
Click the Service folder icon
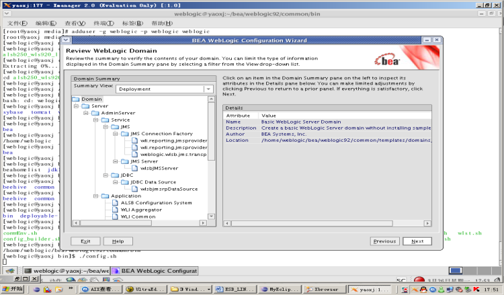[x=106, y=120]
